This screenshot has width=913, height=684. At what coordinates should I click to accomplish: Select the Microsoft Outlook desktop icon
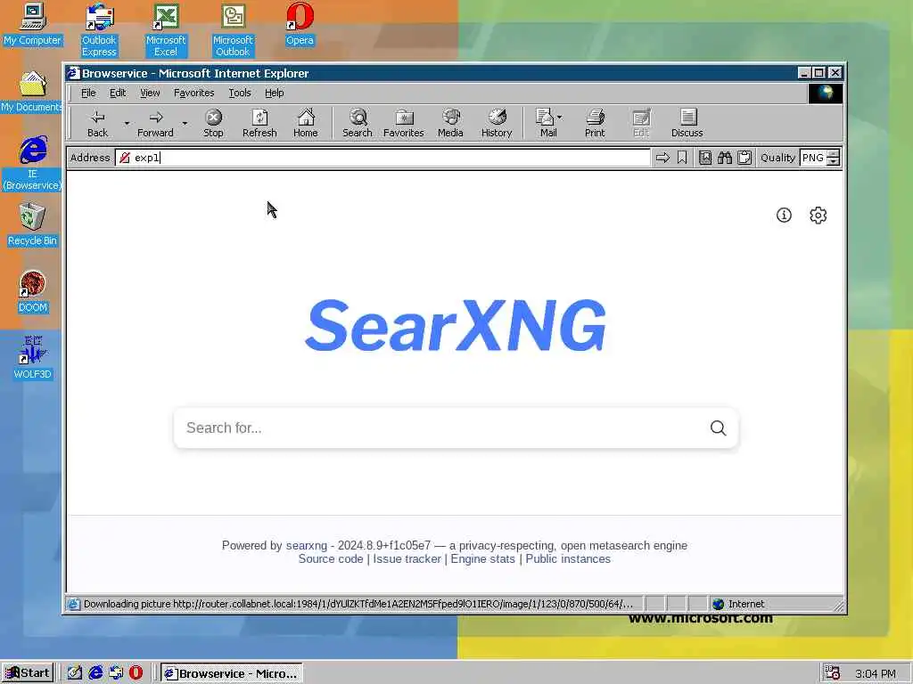[x=233, y=30]
